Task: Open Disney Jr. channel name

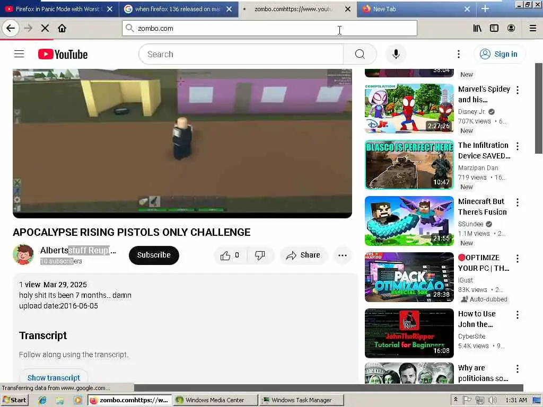Action: click(471, 112)
